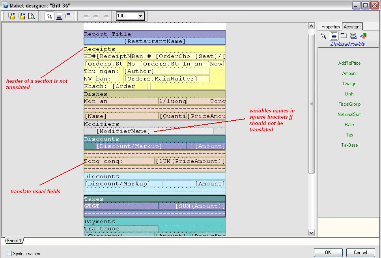381x258 pixels.
Task: Select the [RestaurantName] field
Action: (x=155, y=41)
